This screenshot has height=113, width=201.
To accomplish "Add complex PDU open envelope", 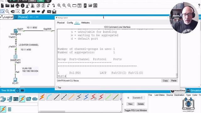I will (x=54, y=12).
